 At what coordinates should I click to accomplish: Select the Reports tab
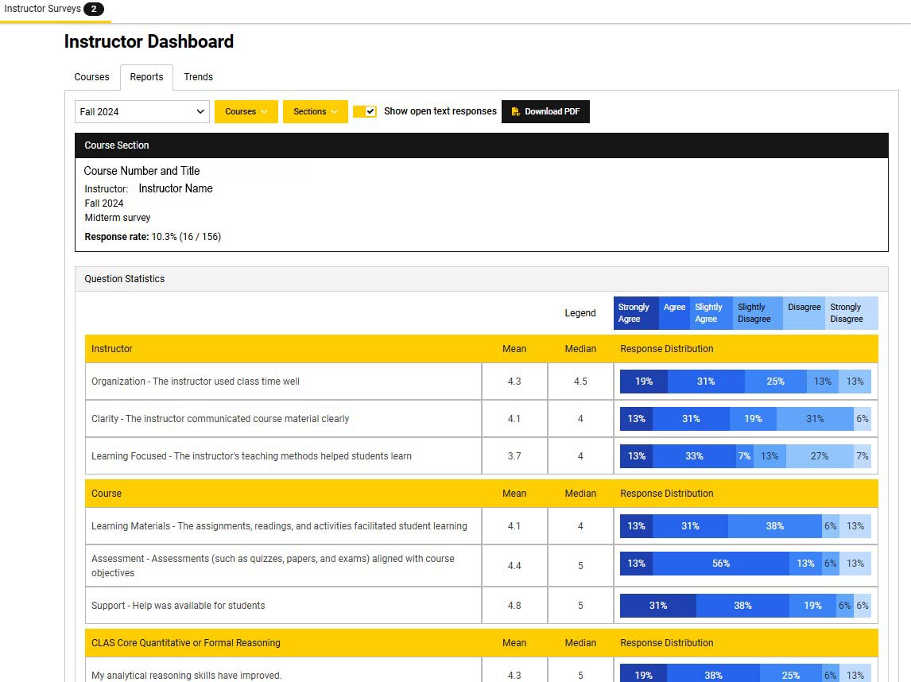pos(146,77)
